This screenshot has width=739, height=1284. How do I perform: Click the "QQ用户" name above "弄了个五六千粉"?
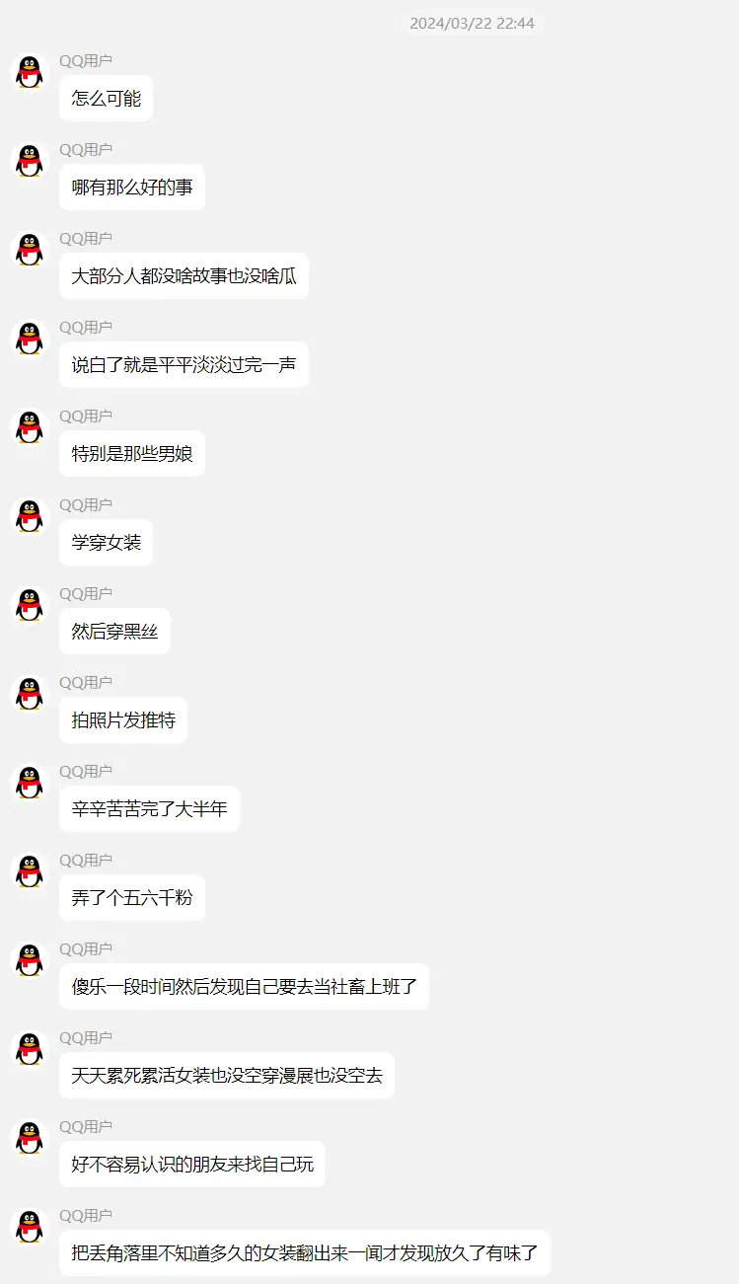[86, 860]
